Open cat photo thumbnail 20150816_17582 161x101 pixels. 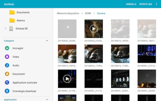coord(120,54)
